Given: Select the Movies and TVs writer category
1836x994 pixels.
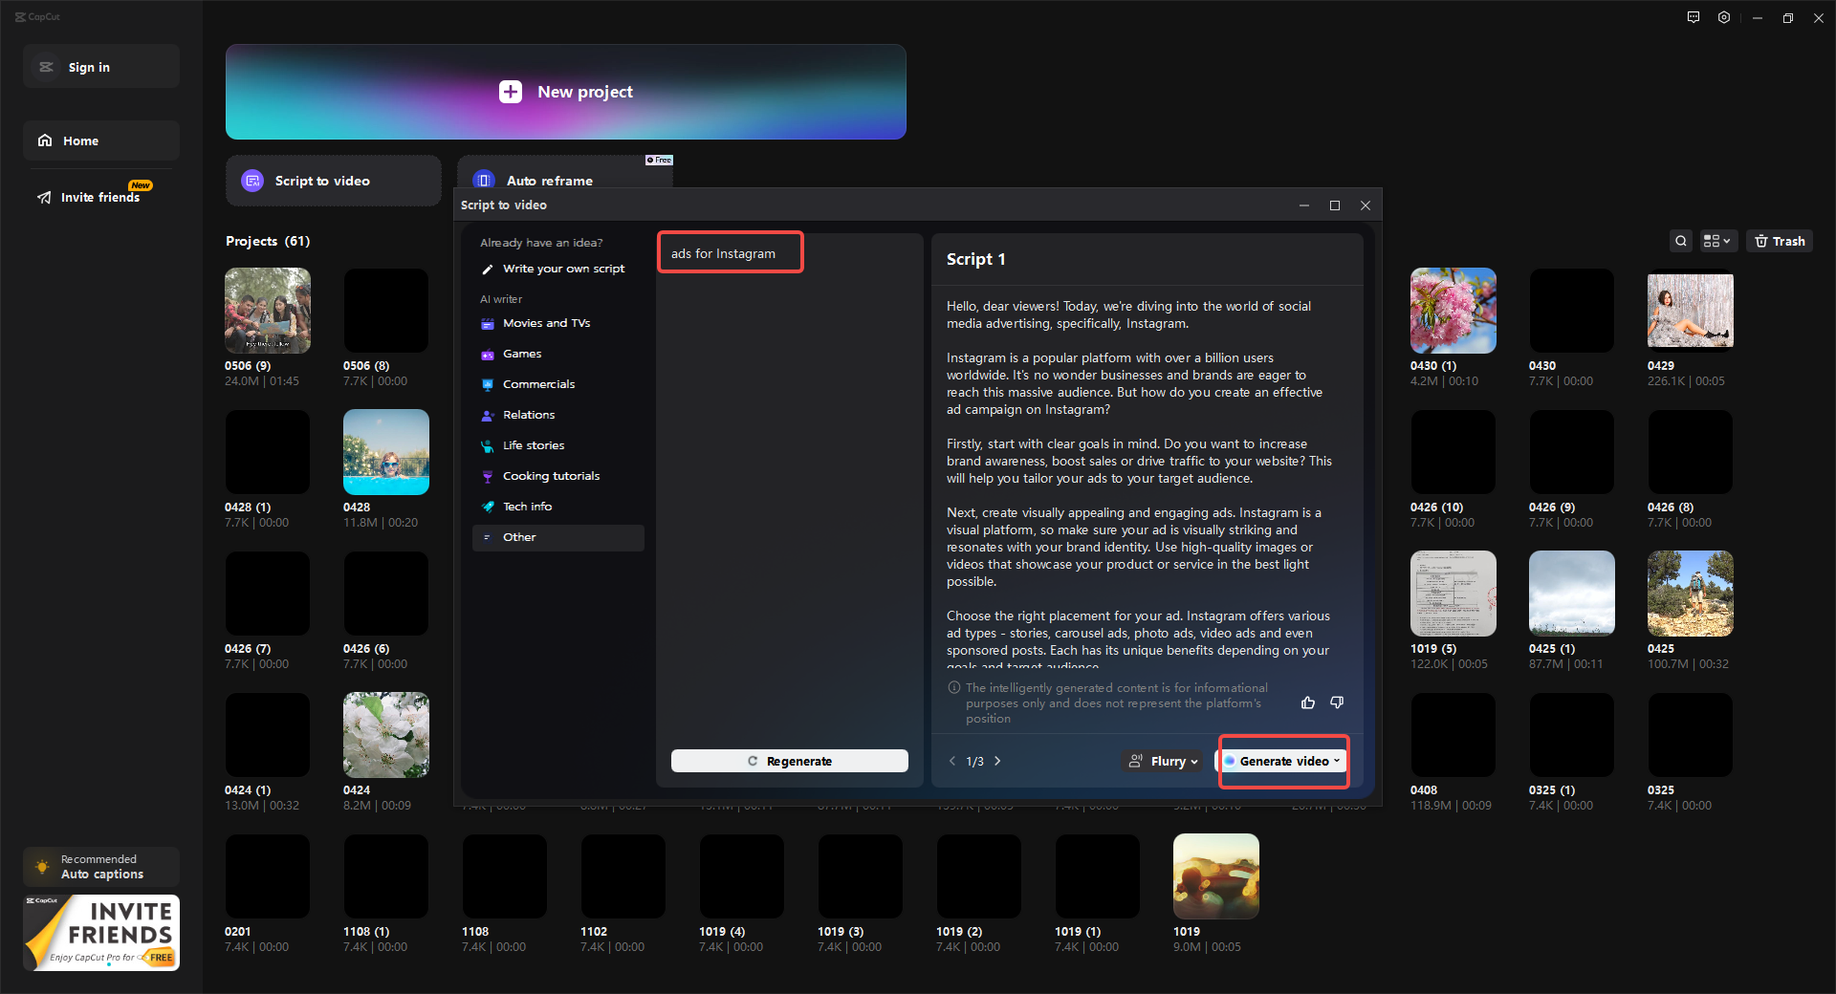Looking at the screenshot, I should tap(546, 323).
